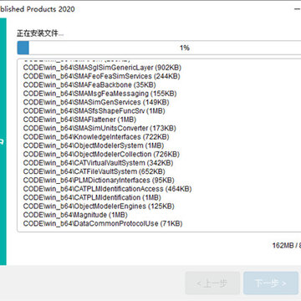The width and height of the screenshot is (301, 301).
Task: Select the SMAMsgFeaMessaging (155KB) entry
Action: point(99,94)
